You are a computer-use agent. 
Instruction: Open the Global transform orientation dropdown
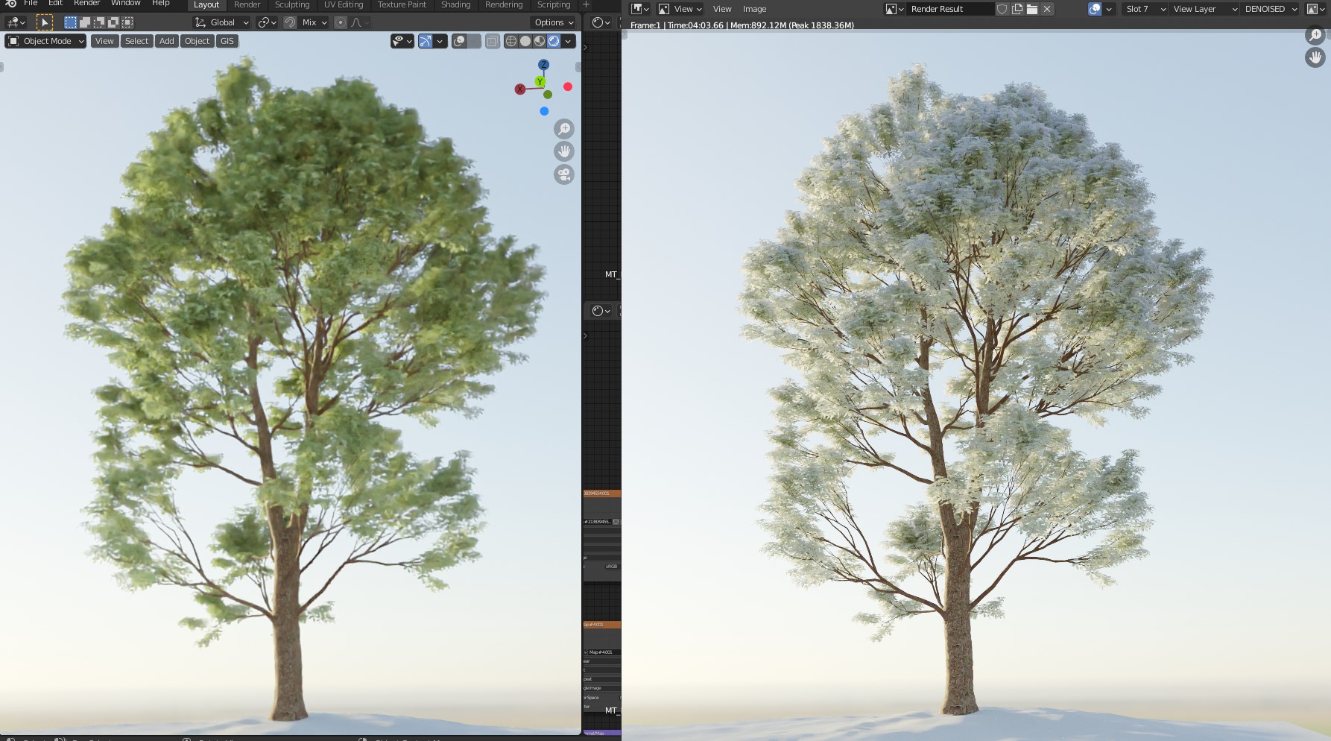(x=221, y=22)
